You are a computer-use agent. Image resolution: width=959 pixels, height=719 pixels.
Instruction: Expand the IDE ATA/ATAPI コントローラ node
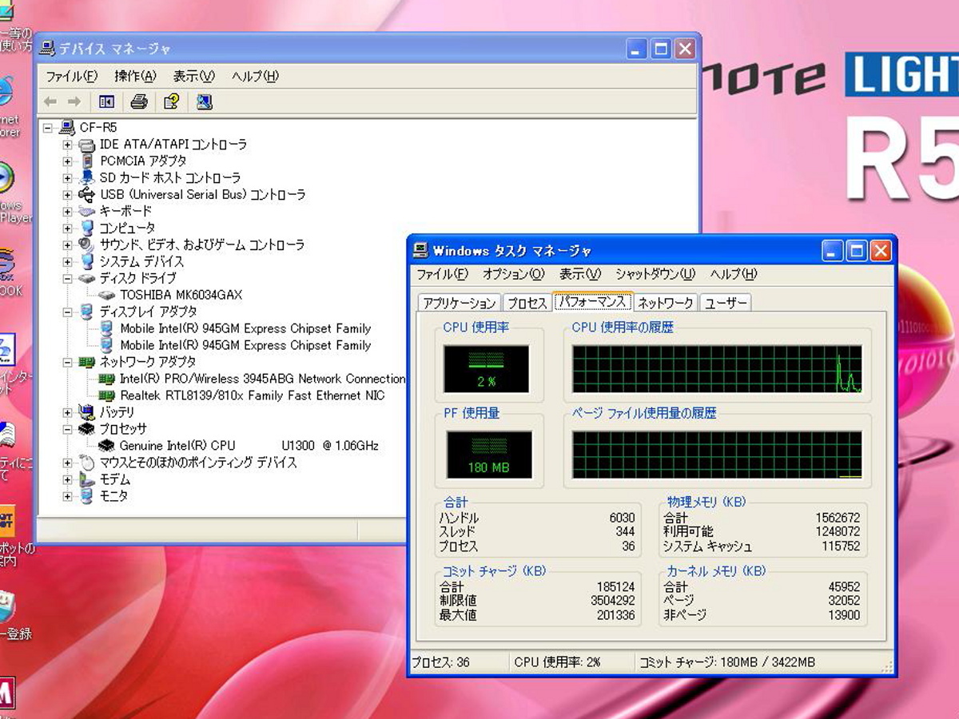[67, 145]
